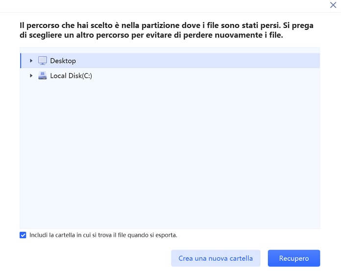Uncheck the include folder checkbox

pyautogui.click(x=23, y=235)
